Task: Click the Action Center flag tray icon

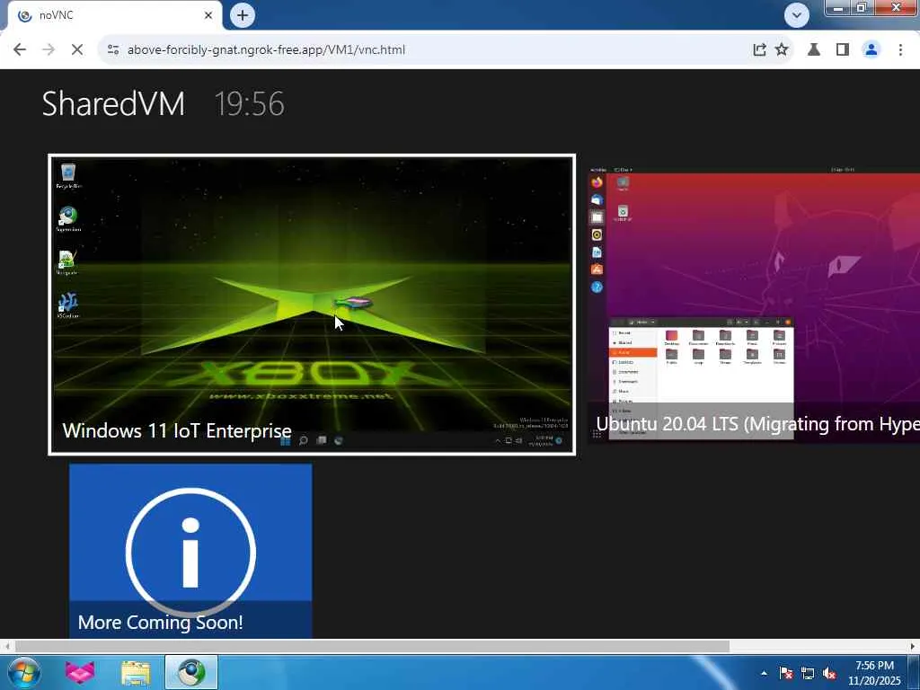Action: click(785, 673)
